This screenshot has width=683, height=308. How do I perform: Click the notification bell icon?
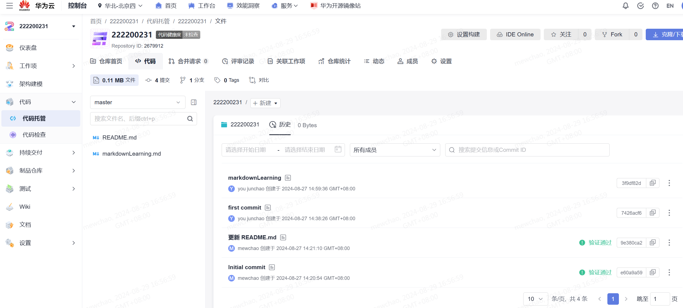pyautogui.click(x=625, y=6)
